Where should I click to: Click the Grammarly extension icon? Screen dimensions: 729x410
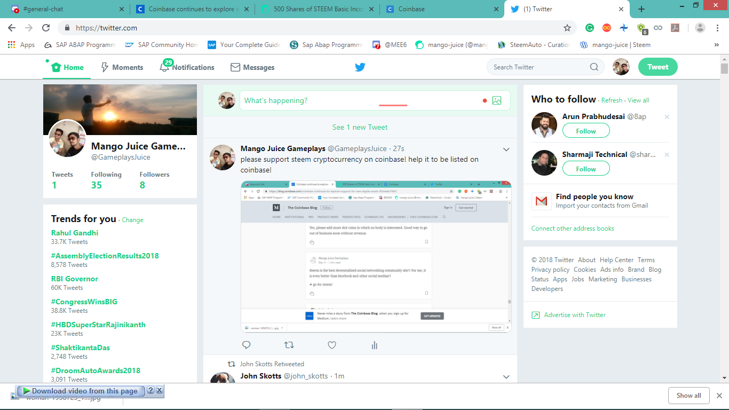click(590, 28)
